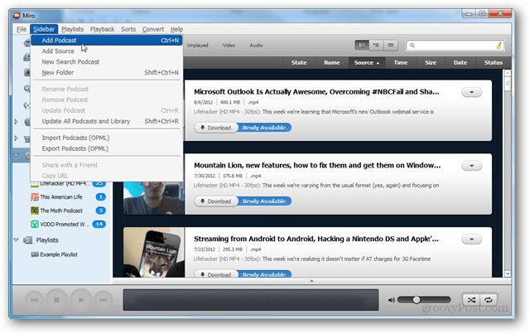Collapse the Playlists section
This screenshot has width=530, height=334.
pyautogui.click(x=16, y=240)
